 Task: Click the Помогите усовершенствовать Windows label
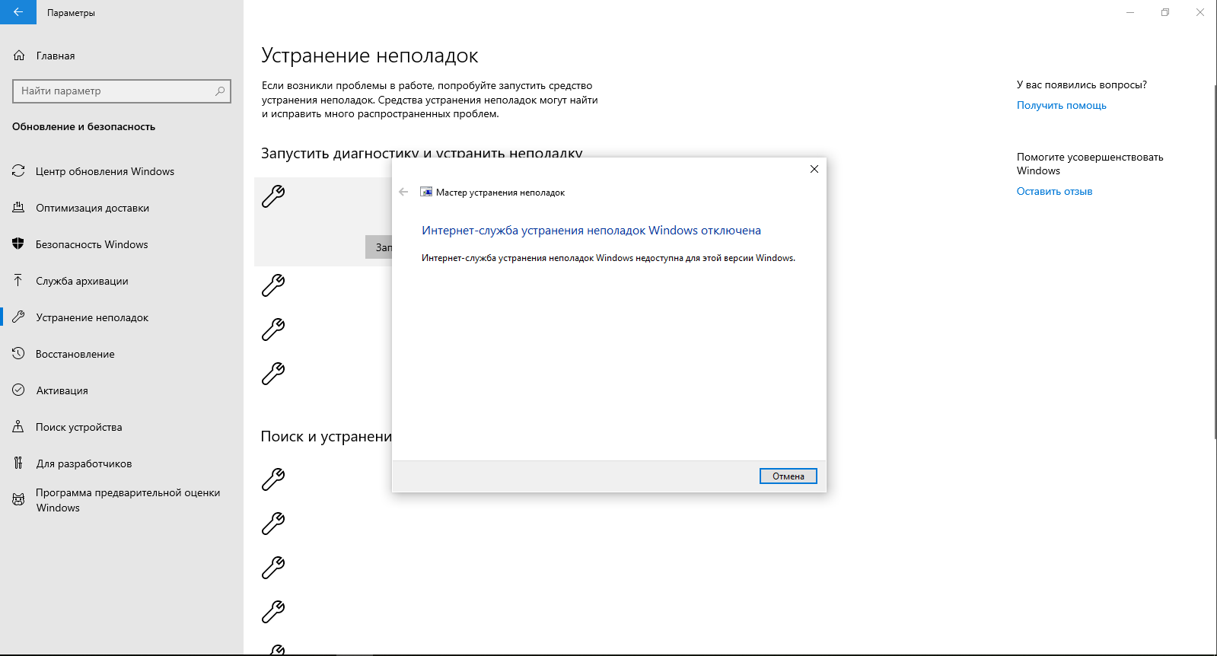point(1090,164)
